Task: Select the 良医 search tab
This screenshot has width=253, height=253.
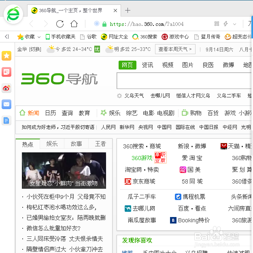Action: pos(208,65)
